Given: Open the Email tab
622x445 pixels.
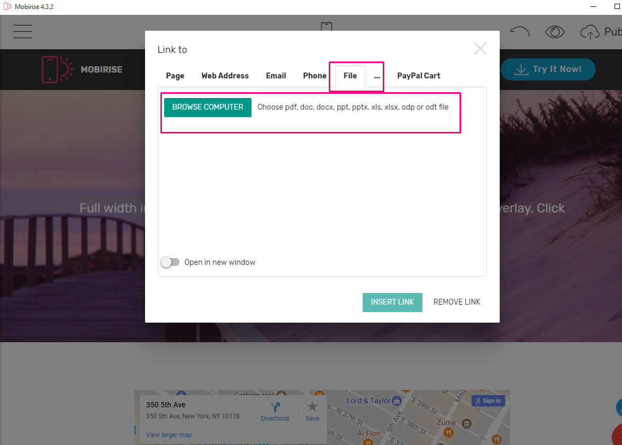Looking at the screenshot, I should pyautogui.click(x=276, y=76).
